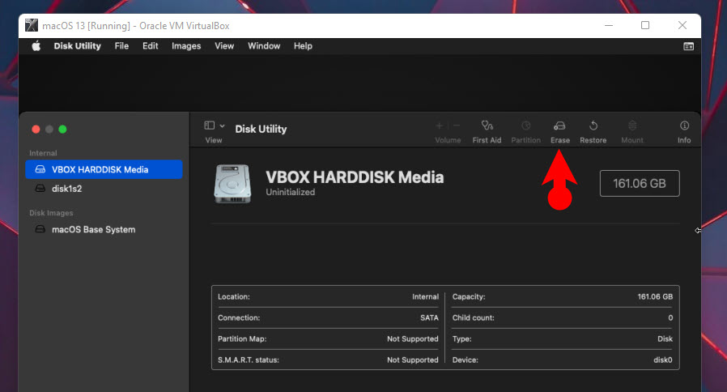The width and height of the screenshot is (727, 392).
Task: Open the View menu in menu bar
Action: [x=224, y=46]
